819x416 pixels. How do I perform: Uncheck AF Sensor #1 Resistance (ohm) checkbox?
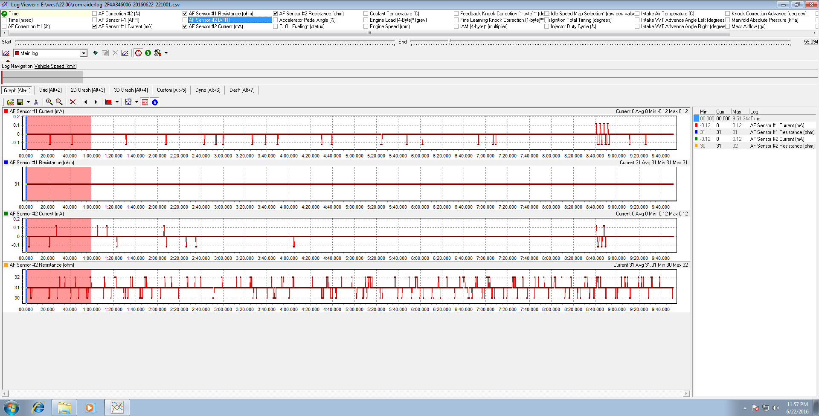tap(185, 14)
